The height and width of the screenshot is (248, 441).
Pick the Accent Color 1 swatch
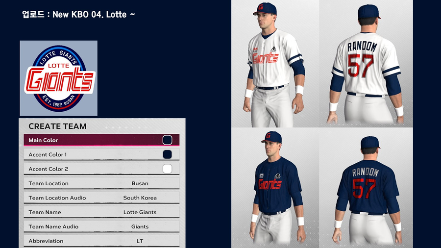pyautogui.click(x=167, y=154)
